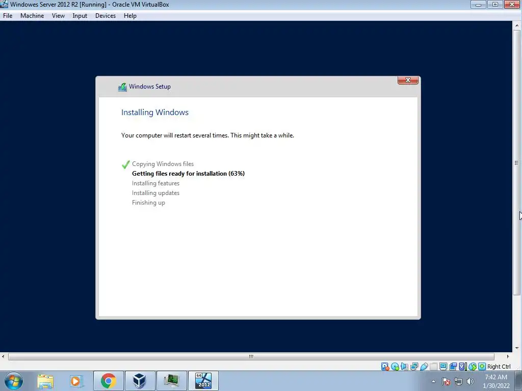Click the optical disk status icon

pyautogui.click(x=395, y=367)
